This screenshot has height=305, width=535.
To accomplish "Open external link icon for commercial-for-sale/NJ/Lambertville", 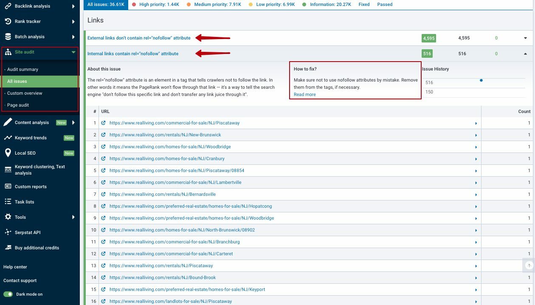I will coord(103,182).
